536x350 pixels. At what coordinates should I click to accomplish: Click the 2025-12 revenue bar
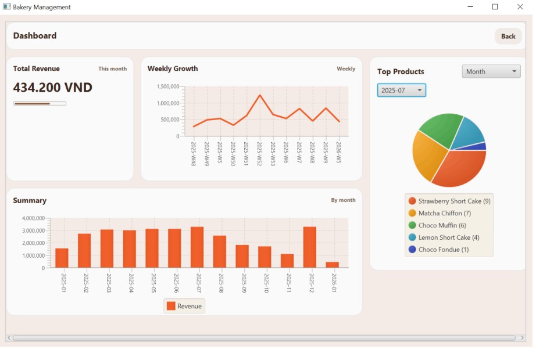[310, 247]
